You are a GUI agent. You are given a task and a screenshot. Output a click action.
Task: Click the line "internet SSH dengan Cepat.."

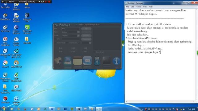pos(141,14)
